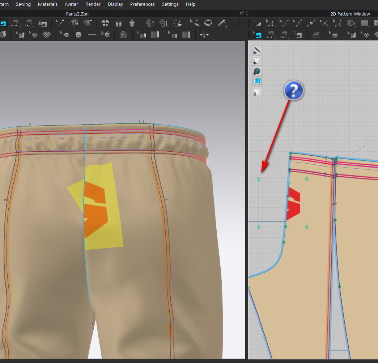
Task: Click the sewing machine with magnifier icon
Action: pyautogui.click(x=298, y=35)
